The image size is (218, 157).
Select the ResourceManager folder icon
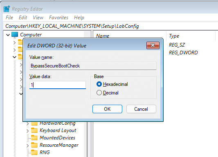pyautogui.click(x=34, y=145)
